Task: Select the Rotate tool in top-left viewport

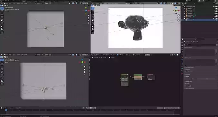Action: coord(2,17)
